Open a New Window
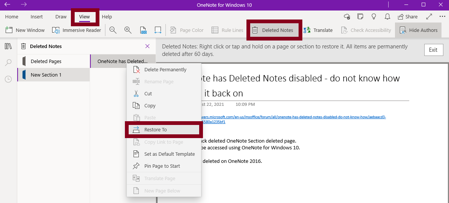 [x=25, y=30]
